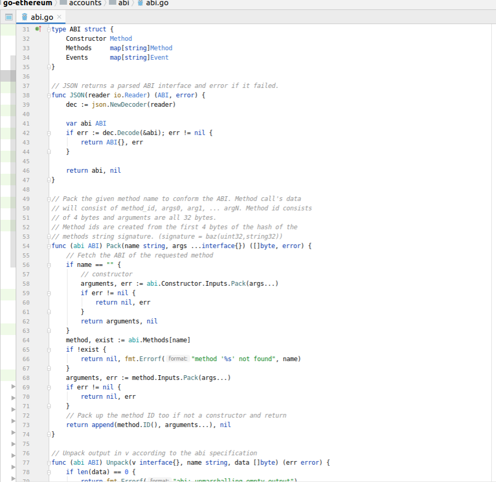Click NewDecoder call on line 39
Image resolution: width=496 pixels, height=482 pixels.
128,105
